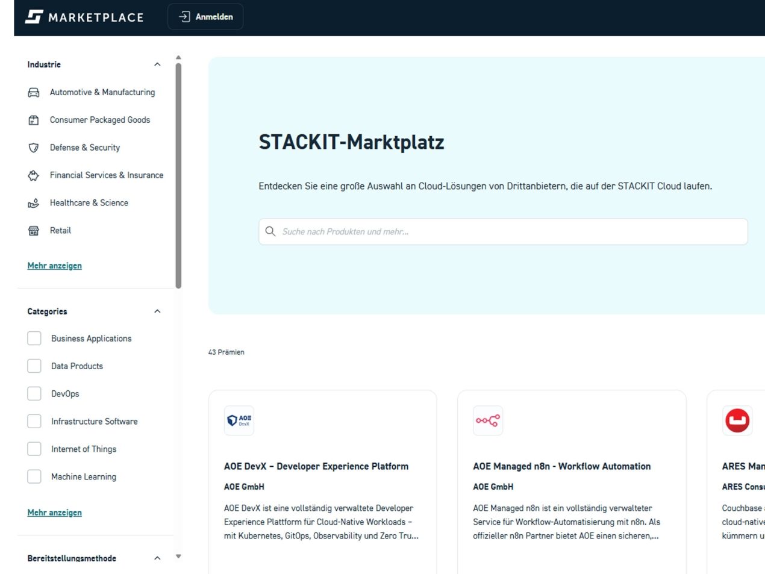Enable the Business Applications checkbox
The width and height of the screenshot is (765, 574).
(34, 338)
